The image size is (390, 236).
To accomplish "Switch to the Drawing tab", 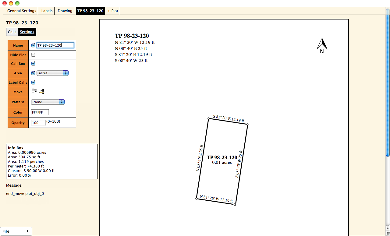I will coord(64,10).
